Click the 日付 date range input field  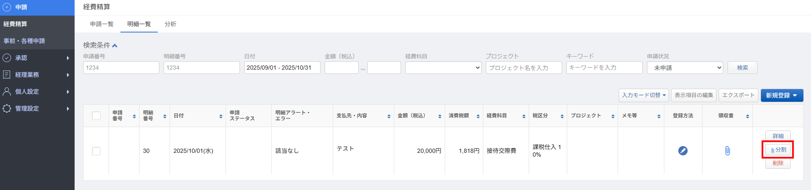tap(282, 68)
